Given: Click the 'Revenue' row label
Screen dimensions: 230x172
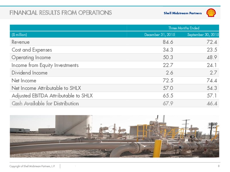Looking at the screenshot, I should (x=20, y=42).
